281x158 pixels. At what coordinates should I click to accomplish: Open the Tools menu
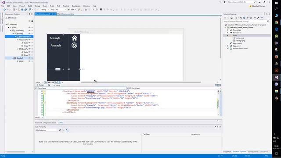coord(52,6)
